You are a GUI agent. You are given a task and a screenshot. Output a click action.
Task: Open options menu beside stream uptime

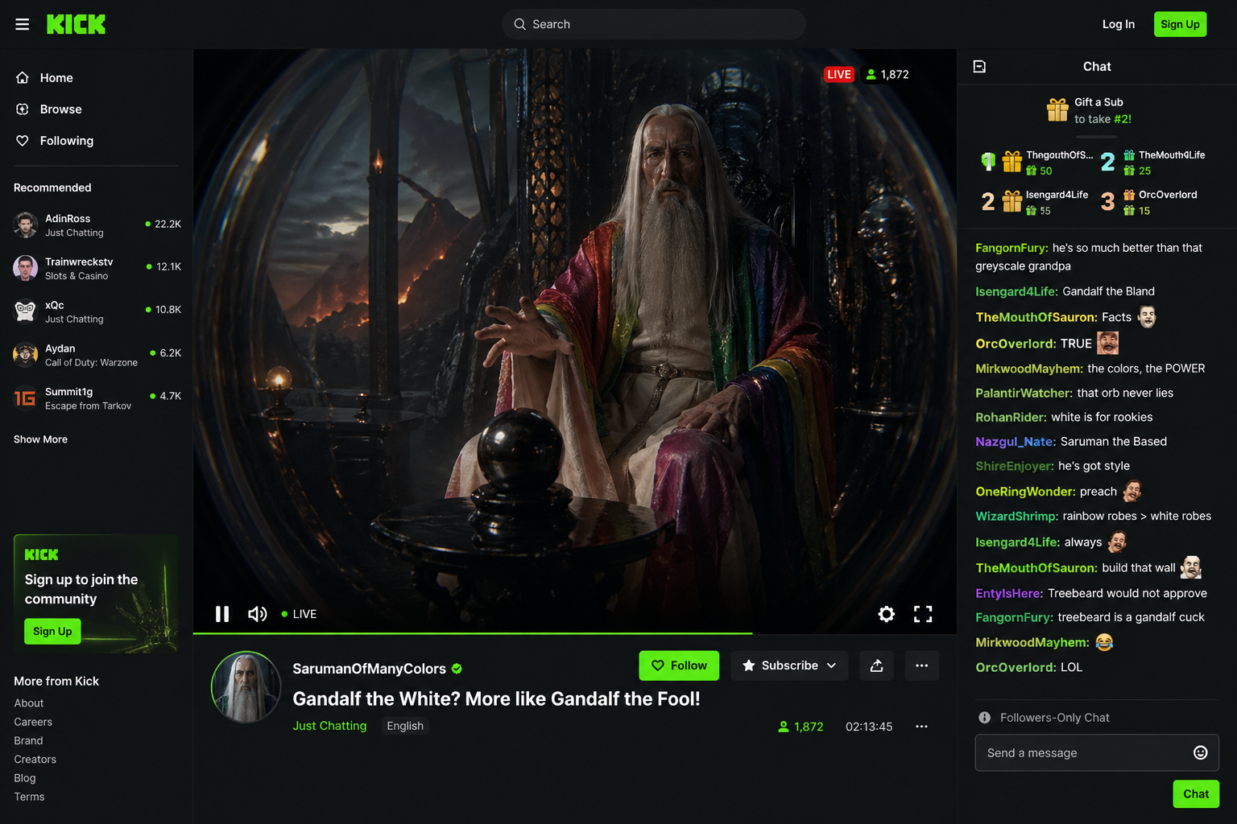coord(922,727)
